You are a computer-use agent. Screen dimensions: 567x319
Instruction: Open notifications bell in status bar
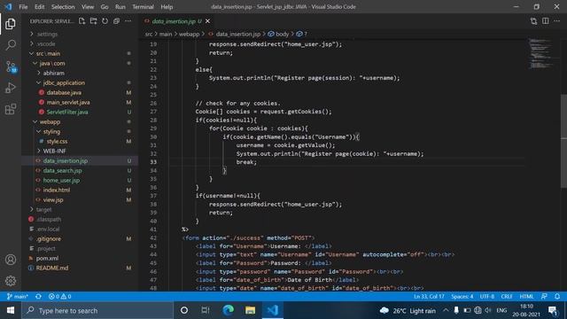pos(557,296)
